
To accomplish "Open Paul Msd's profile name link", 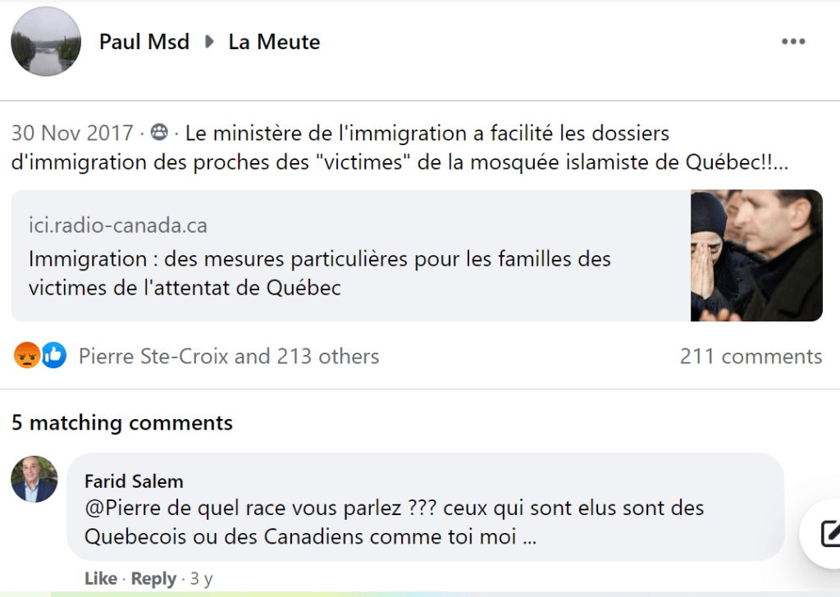I will (x=144, y=42).
